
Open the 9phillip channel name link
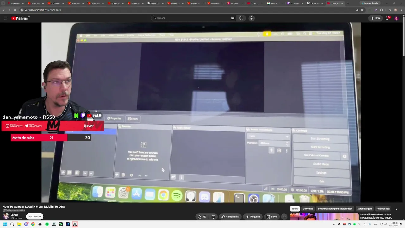pos(15,215)
